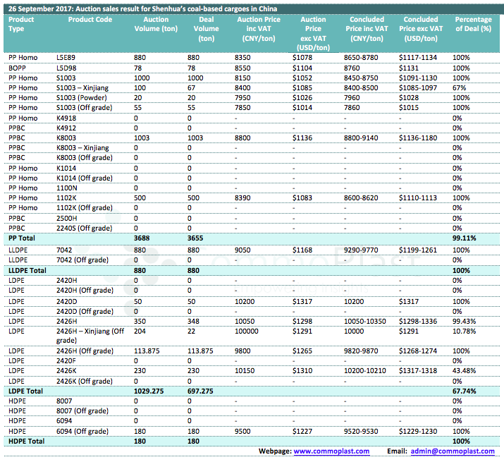The image size is (504, 462).
Task: Select the L5E89 product code cell
Action: pos(66,56)
